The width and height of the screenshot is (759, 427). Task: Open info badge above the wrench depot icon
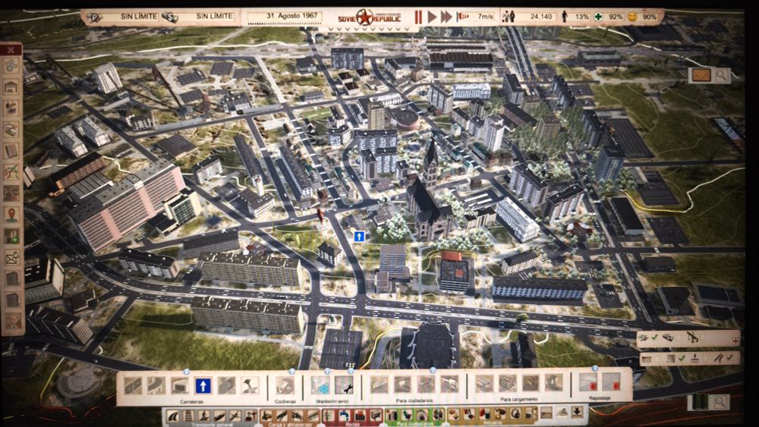pos(351,372)
